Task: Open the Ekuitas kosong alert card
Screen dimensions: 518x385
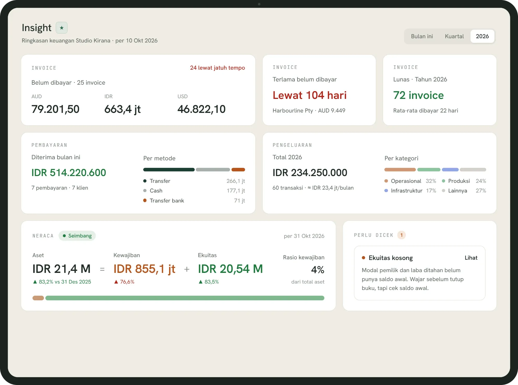Action: (x=420, y=273)
